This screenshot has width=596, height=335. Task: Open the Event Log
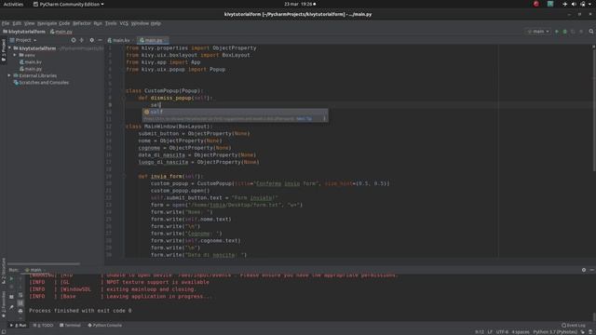574,325
